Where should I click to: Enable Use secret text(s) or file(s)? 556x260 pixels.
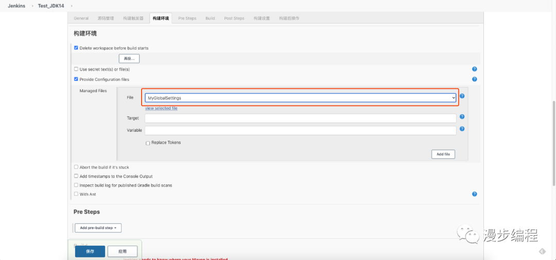point(76,69)
